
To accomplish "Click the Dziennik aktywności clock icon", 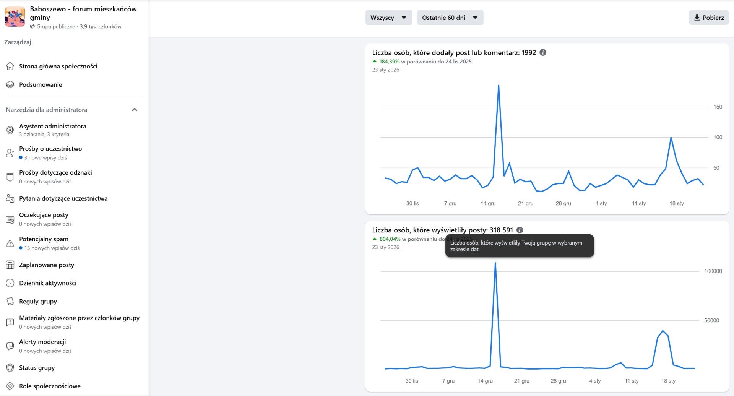I will (x=10, y=283).
